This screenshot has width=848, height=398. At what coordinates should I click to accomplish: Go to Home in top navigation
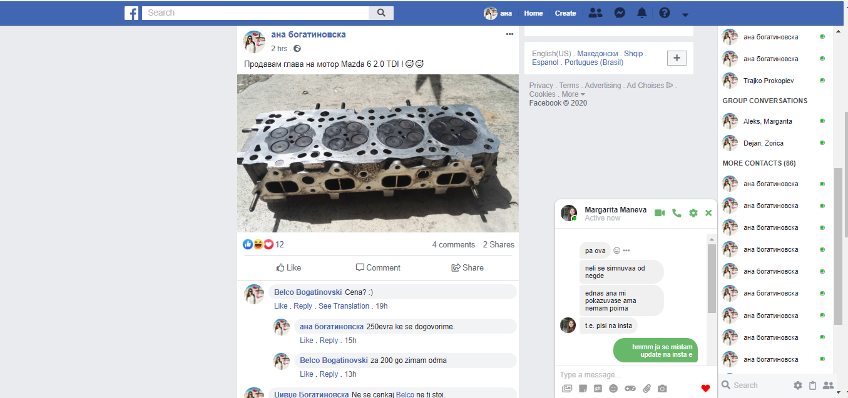click(533, 13)
